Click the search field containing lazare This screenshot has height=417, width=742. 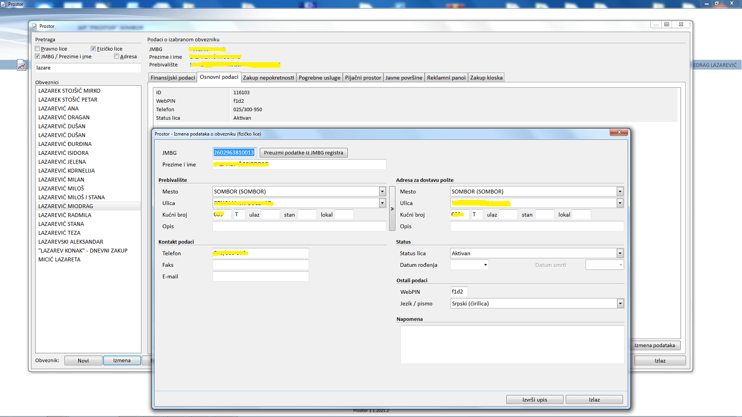[x=88, y=68]
